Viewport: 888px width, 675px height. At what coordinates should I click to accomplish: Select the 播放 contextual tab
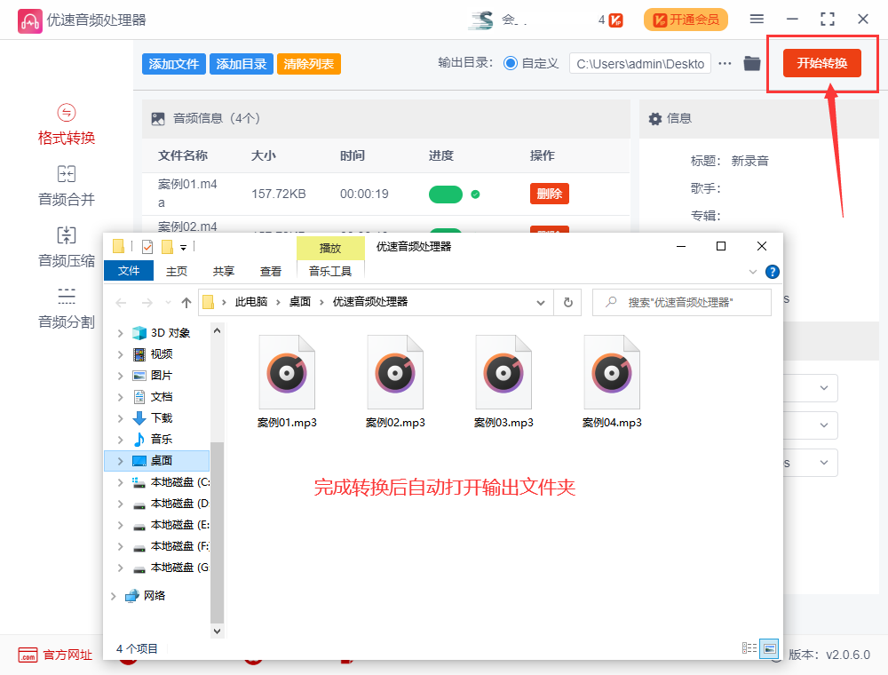[x=330, y=248]
